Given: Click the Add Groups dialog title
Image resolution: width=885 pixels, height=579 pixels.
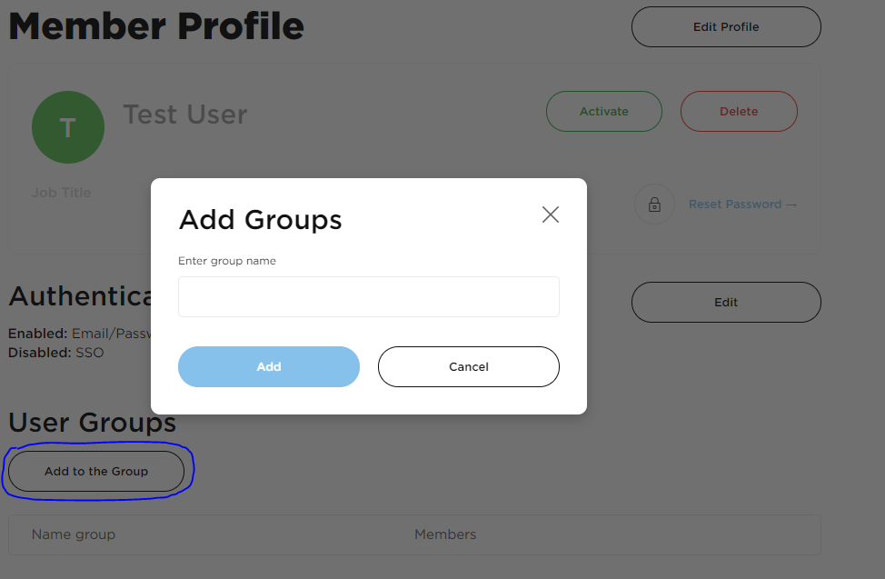Looking at the screenshot, I should coord(261,219).
